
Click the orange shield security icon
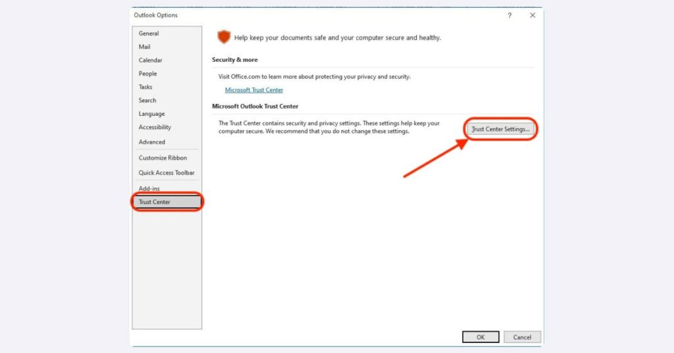(224, 38)
